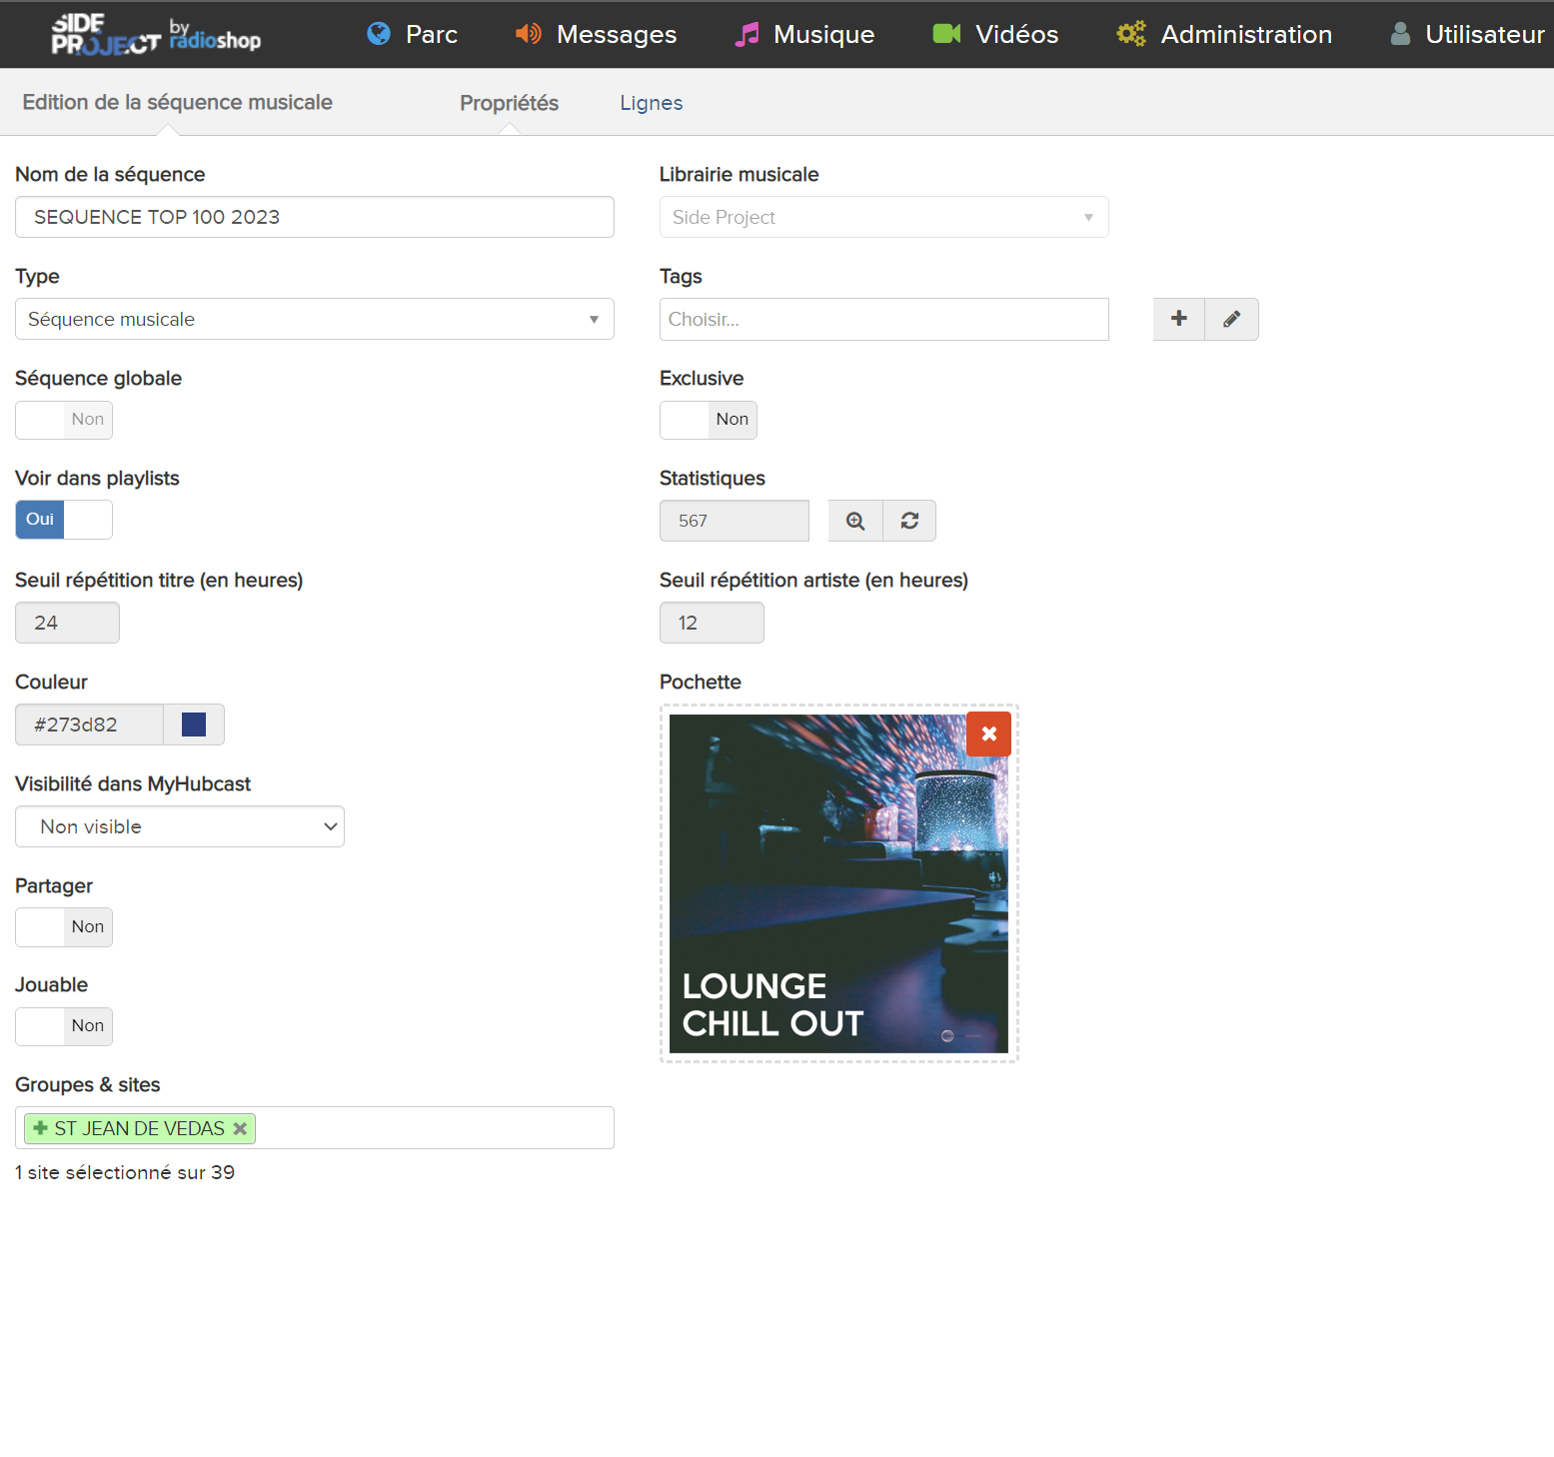Click the Nom de la séquence input field
Image resolution: width=1554 pixels, height=1457 pixels.
click(x=315, y=217)
